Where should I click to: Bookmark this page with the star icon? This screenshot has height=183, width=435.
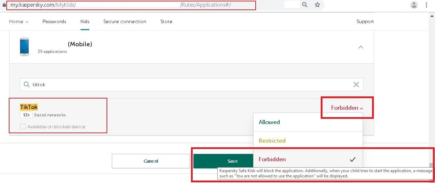317,5
